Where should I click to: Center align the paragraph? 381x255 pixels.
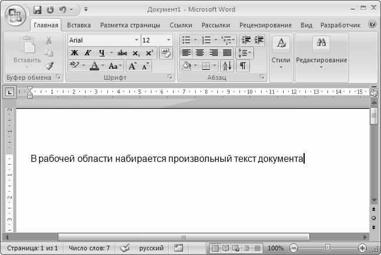(200, 53)
